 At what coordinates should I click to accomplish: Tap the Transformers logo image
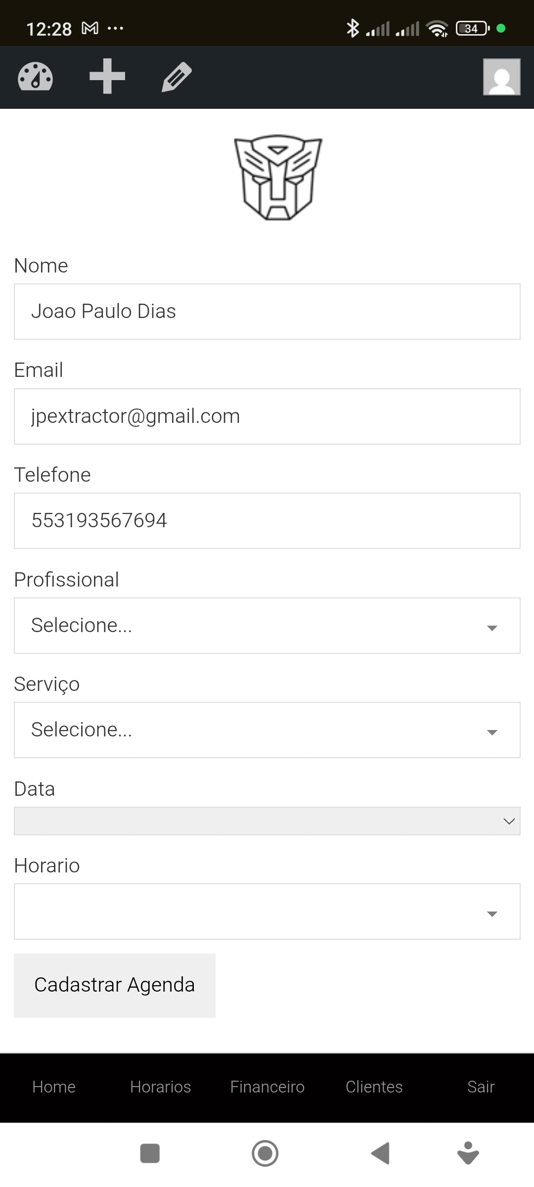coord(278,177)
